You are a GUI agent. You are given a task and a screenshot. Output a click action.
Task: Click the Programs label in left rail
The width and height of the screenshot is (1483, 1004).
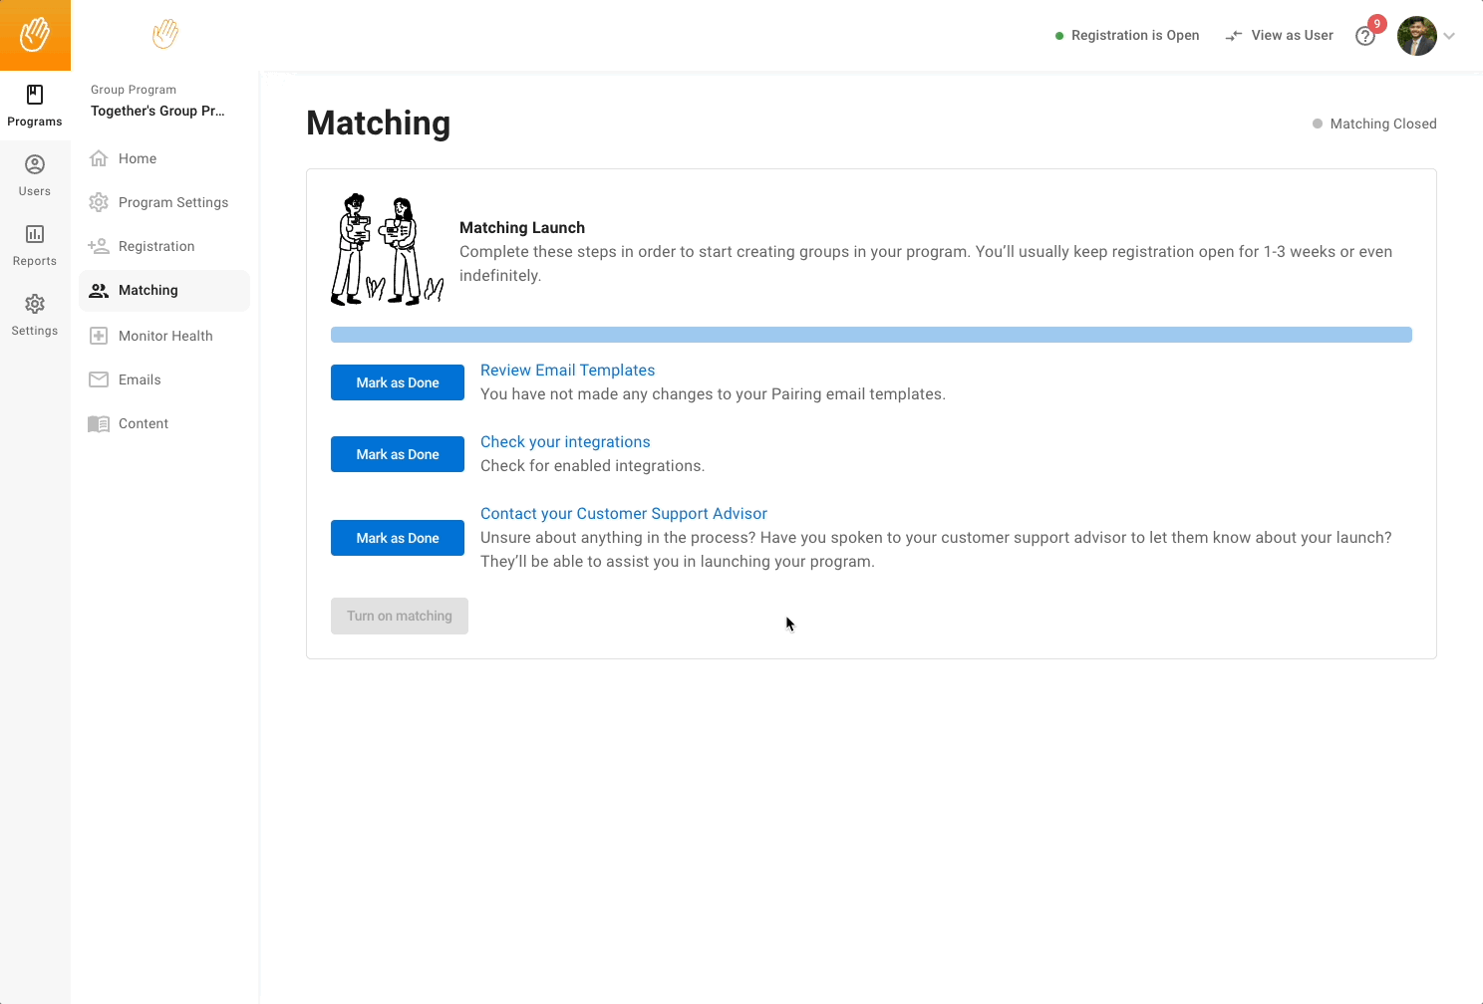tap(35, 122)
